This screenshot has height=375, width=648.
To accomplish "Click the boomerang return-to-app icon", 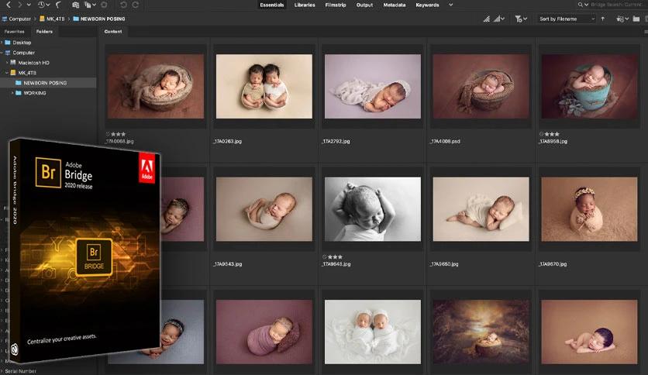I will pos(59,5).
